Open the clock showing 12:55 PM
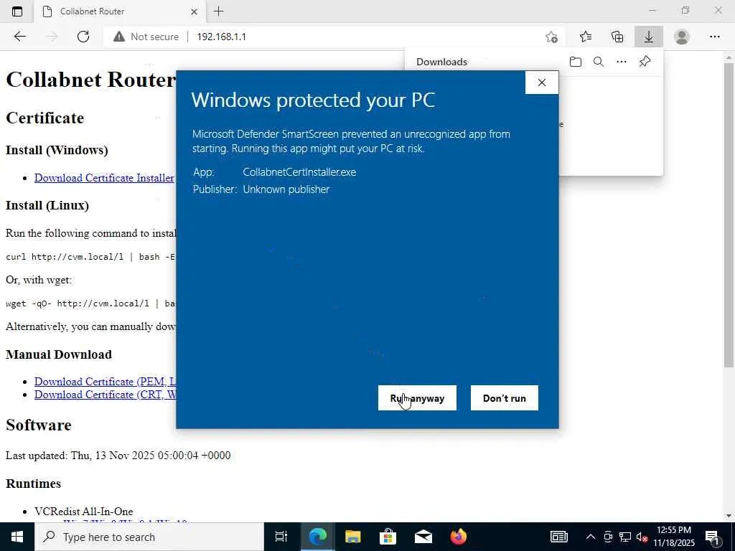The height and width of the screenshot is (551, 735). [x=674, y=537]
